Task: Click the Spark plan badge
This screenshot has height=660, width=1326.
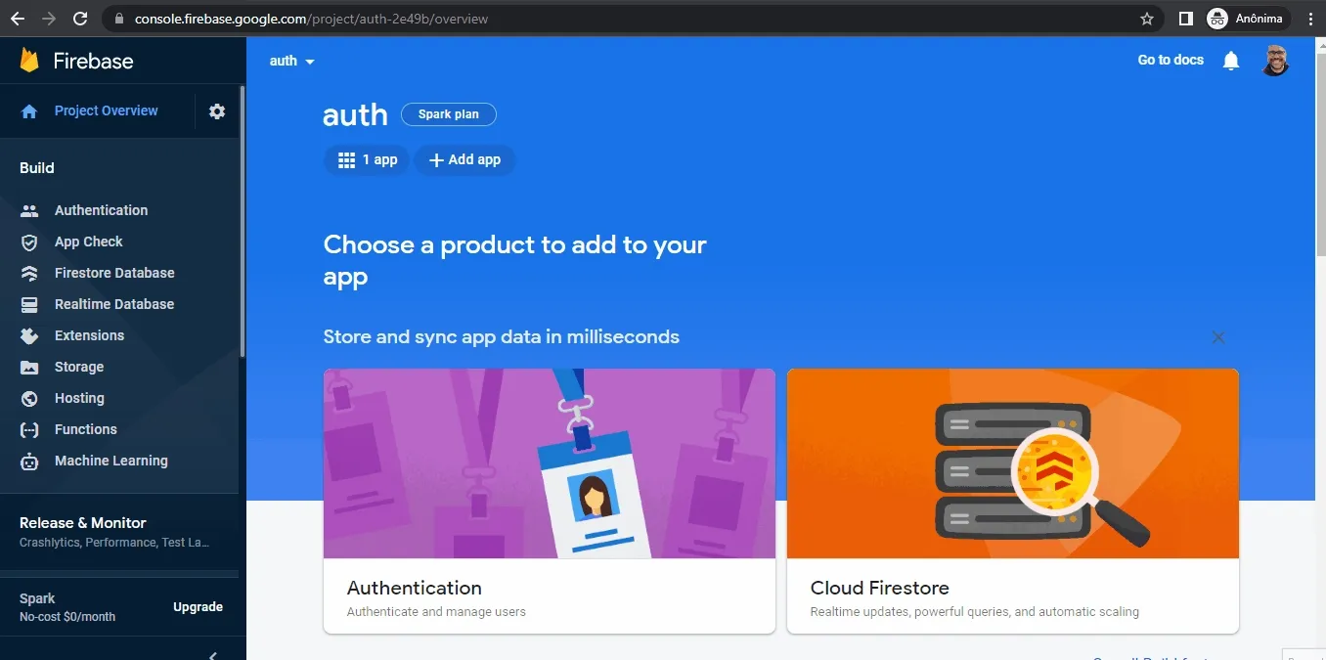Action: 449,114
